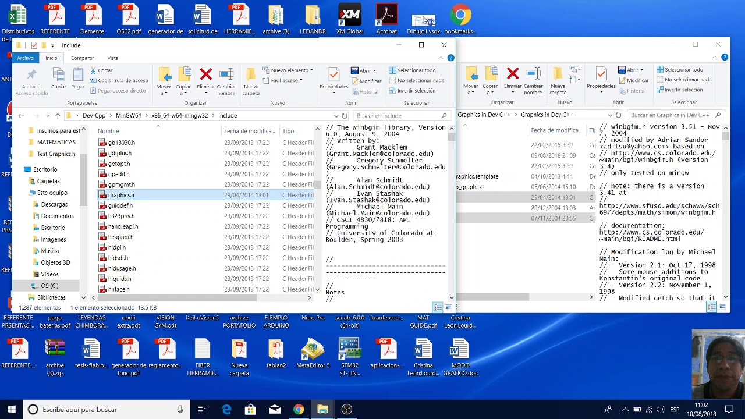This screenshot has height=419, width=745.
Task: Open the Archivo tab in include window
Action: (25, 58)
